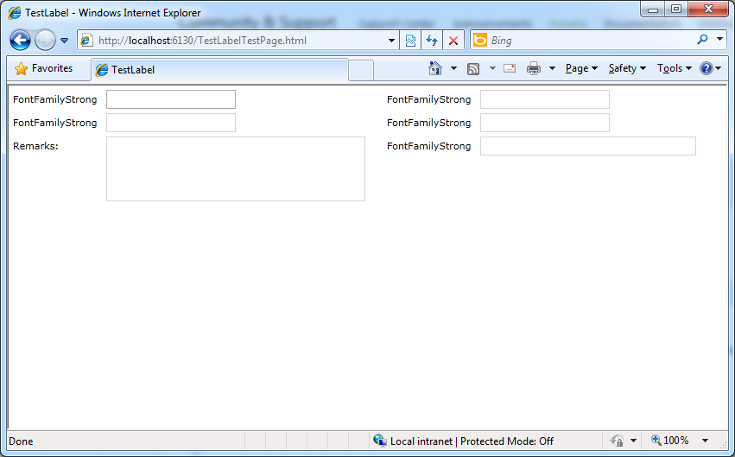Click the Forward navigation arrow button
This screenshot has height=457, width=735.
click(x=45, y=41)
